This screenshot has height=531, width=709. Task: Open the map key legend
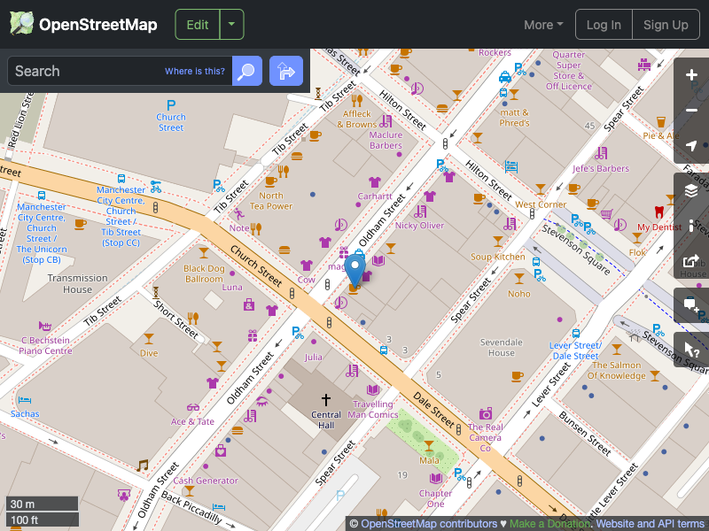coord(691,223)
